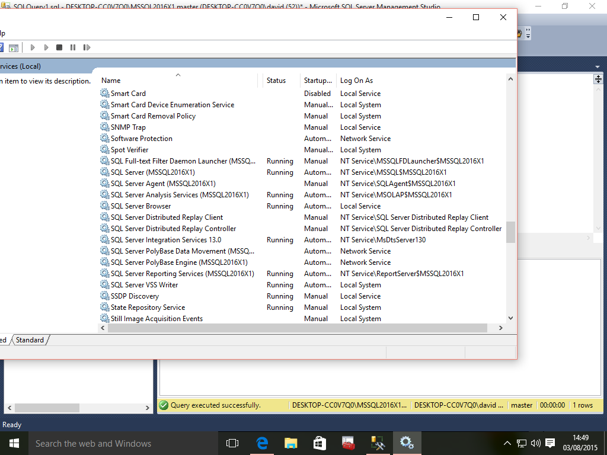This screenshot has width=607, height=455.
Task: Switch to the Standard tab
Action: [x=30, y=340]
